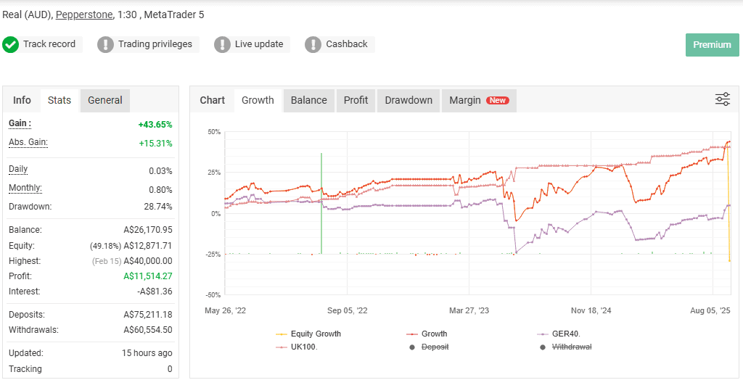Image resolution: width=743 pixels, height=380 pixels.
Task: Open the Pepperstone broker link
Action: [85, 15]
